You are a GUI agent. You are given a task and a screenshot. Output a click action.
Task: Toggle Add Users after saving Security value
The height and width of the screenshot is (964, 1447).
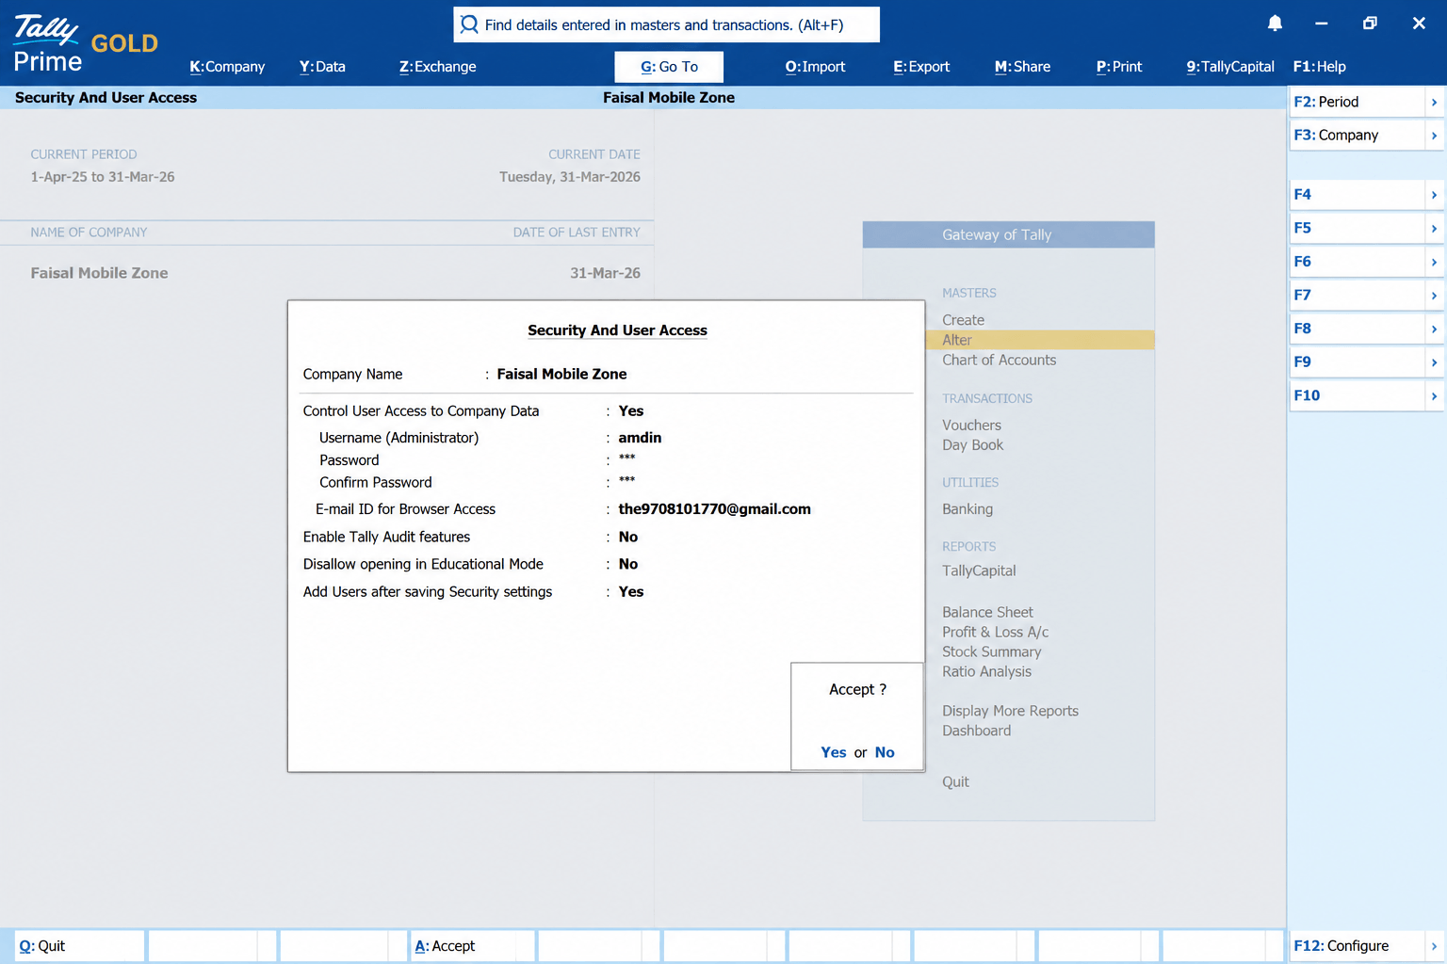pyautogui.click(x=631, y=592)
